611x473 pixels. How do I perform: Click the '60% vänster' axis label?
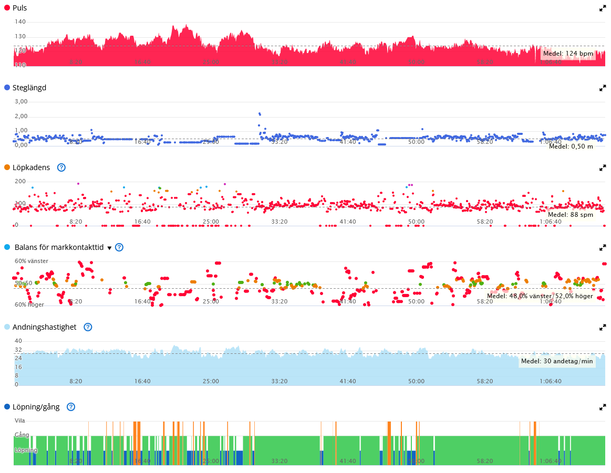[x=32, y=261]
